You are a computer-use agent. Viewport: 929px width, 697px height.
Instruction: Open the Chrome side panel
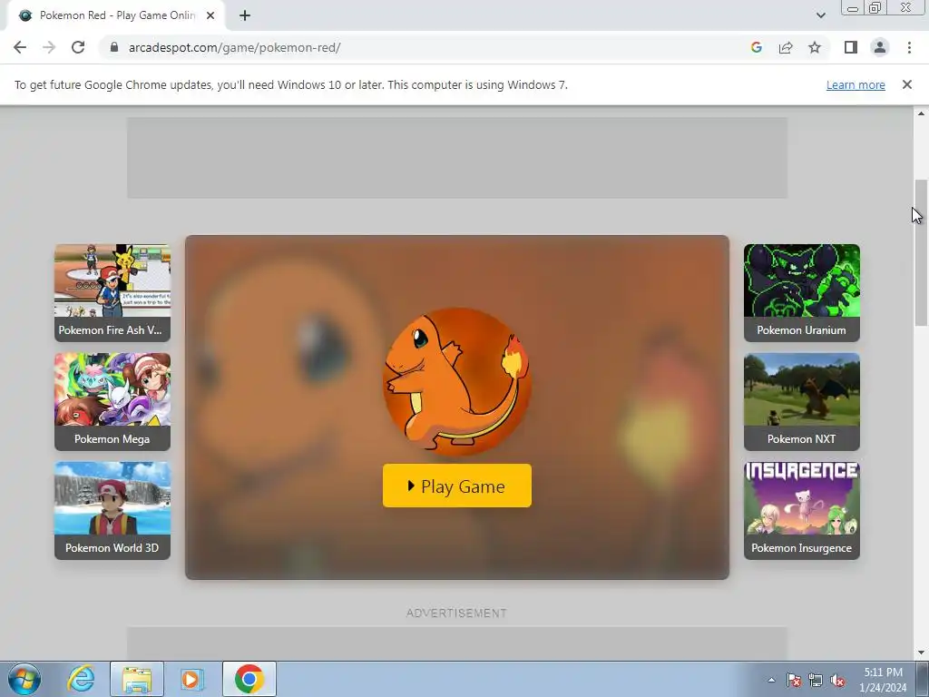click(851, 47)
